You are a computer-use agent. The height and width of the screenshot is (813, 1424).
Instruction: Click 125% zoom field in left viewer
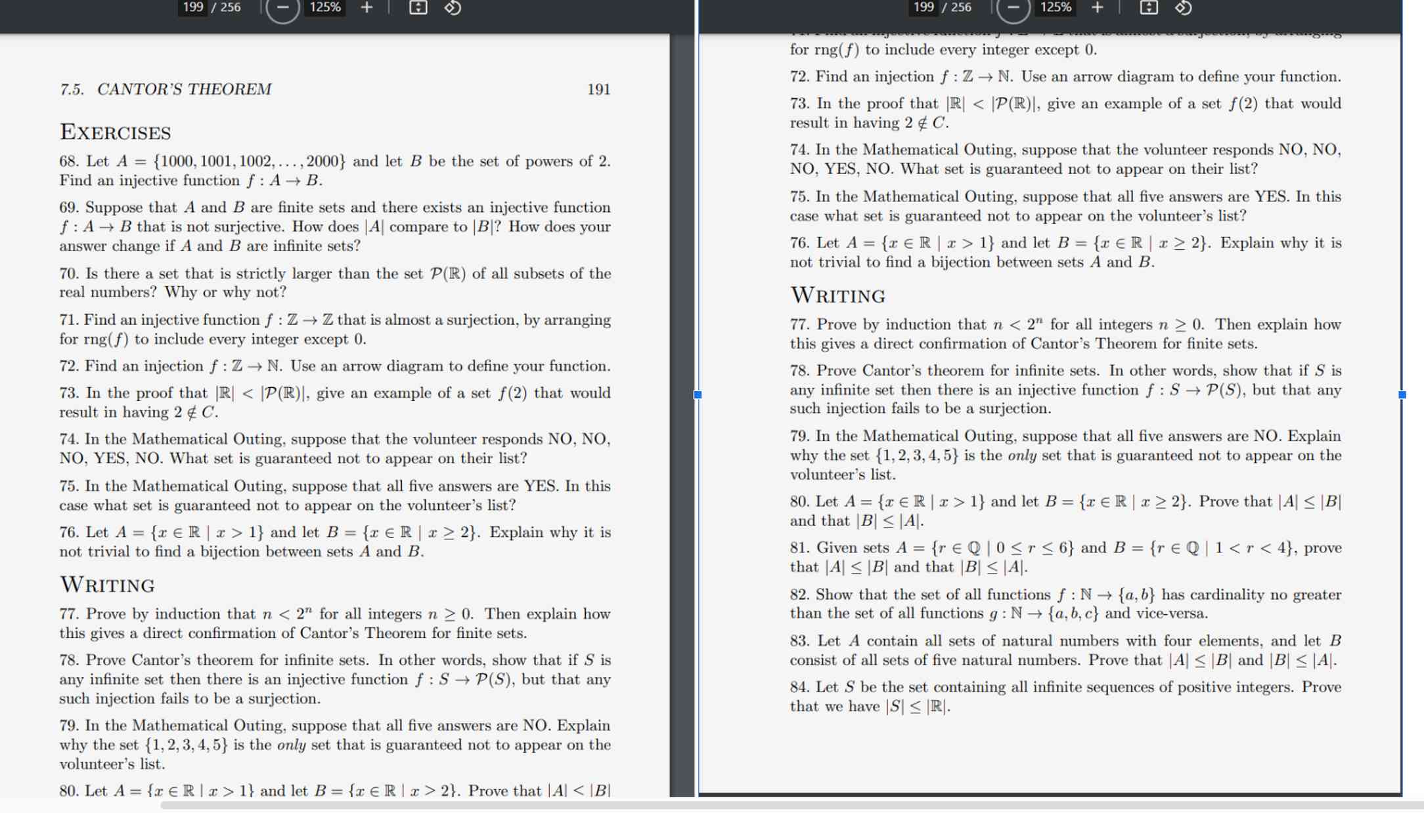tap(325, 7)
